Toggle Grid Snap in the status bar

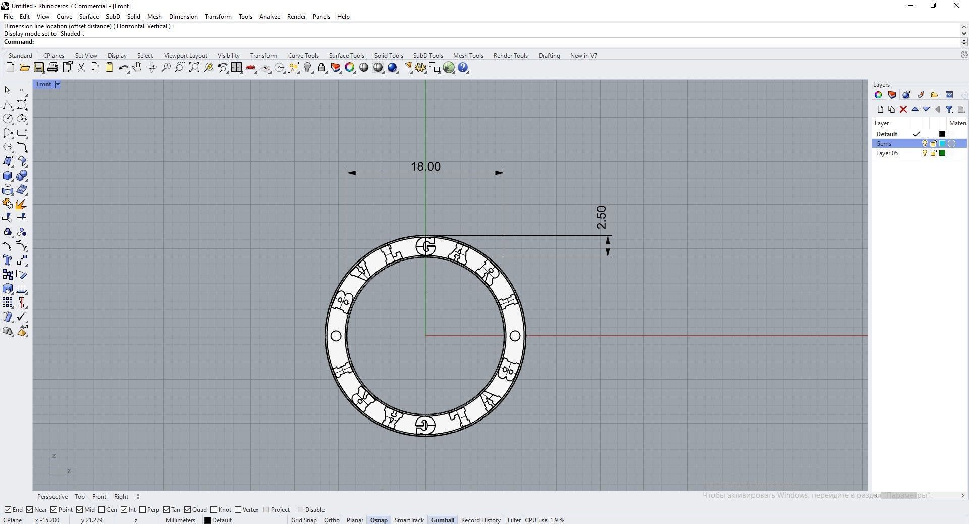coord(304,520)
